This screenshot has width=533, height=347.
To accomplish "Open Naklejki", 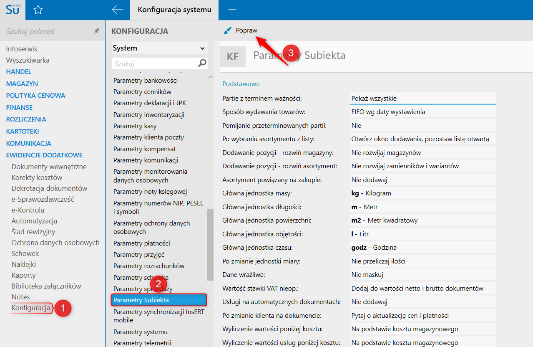I will click(24, 264).
